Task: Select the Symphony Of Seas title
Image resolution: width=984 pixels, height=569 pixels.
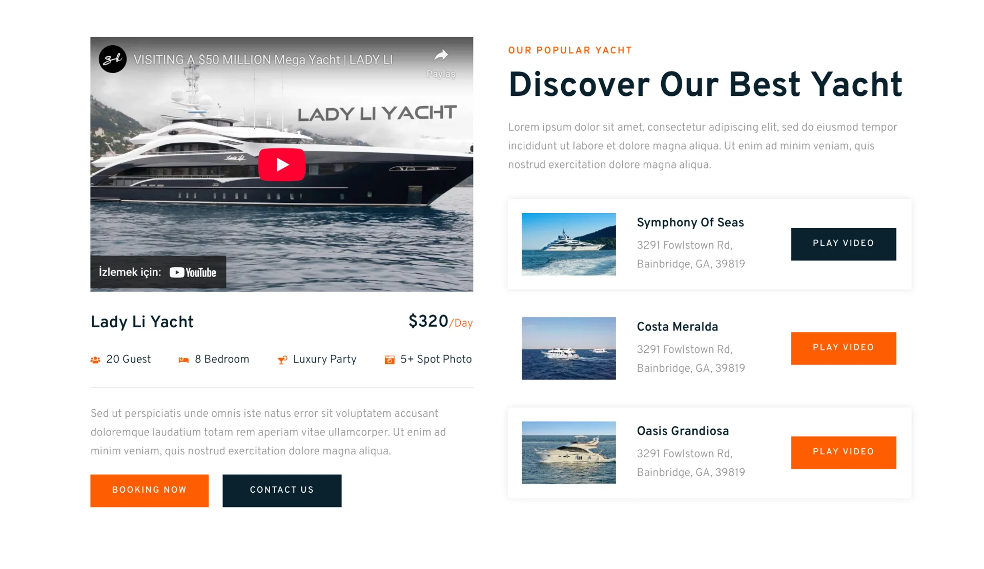Action: 690,223
